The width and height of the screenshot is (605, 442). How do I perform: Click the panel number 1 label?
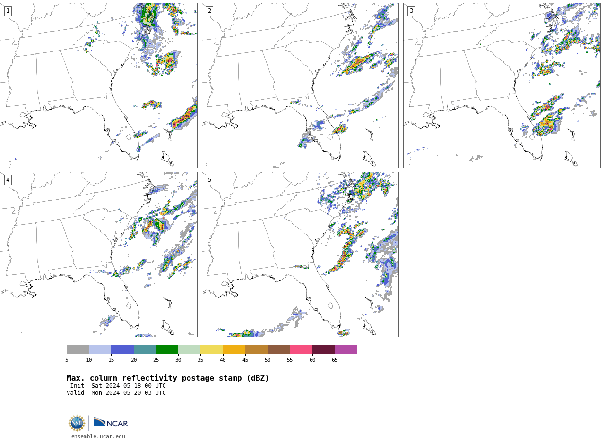8,11
